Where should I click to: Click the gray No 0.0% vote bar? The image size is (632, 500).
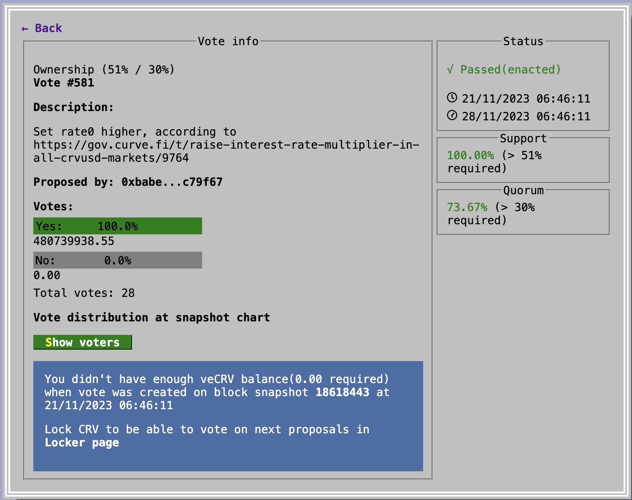click(x=117, y=260)
